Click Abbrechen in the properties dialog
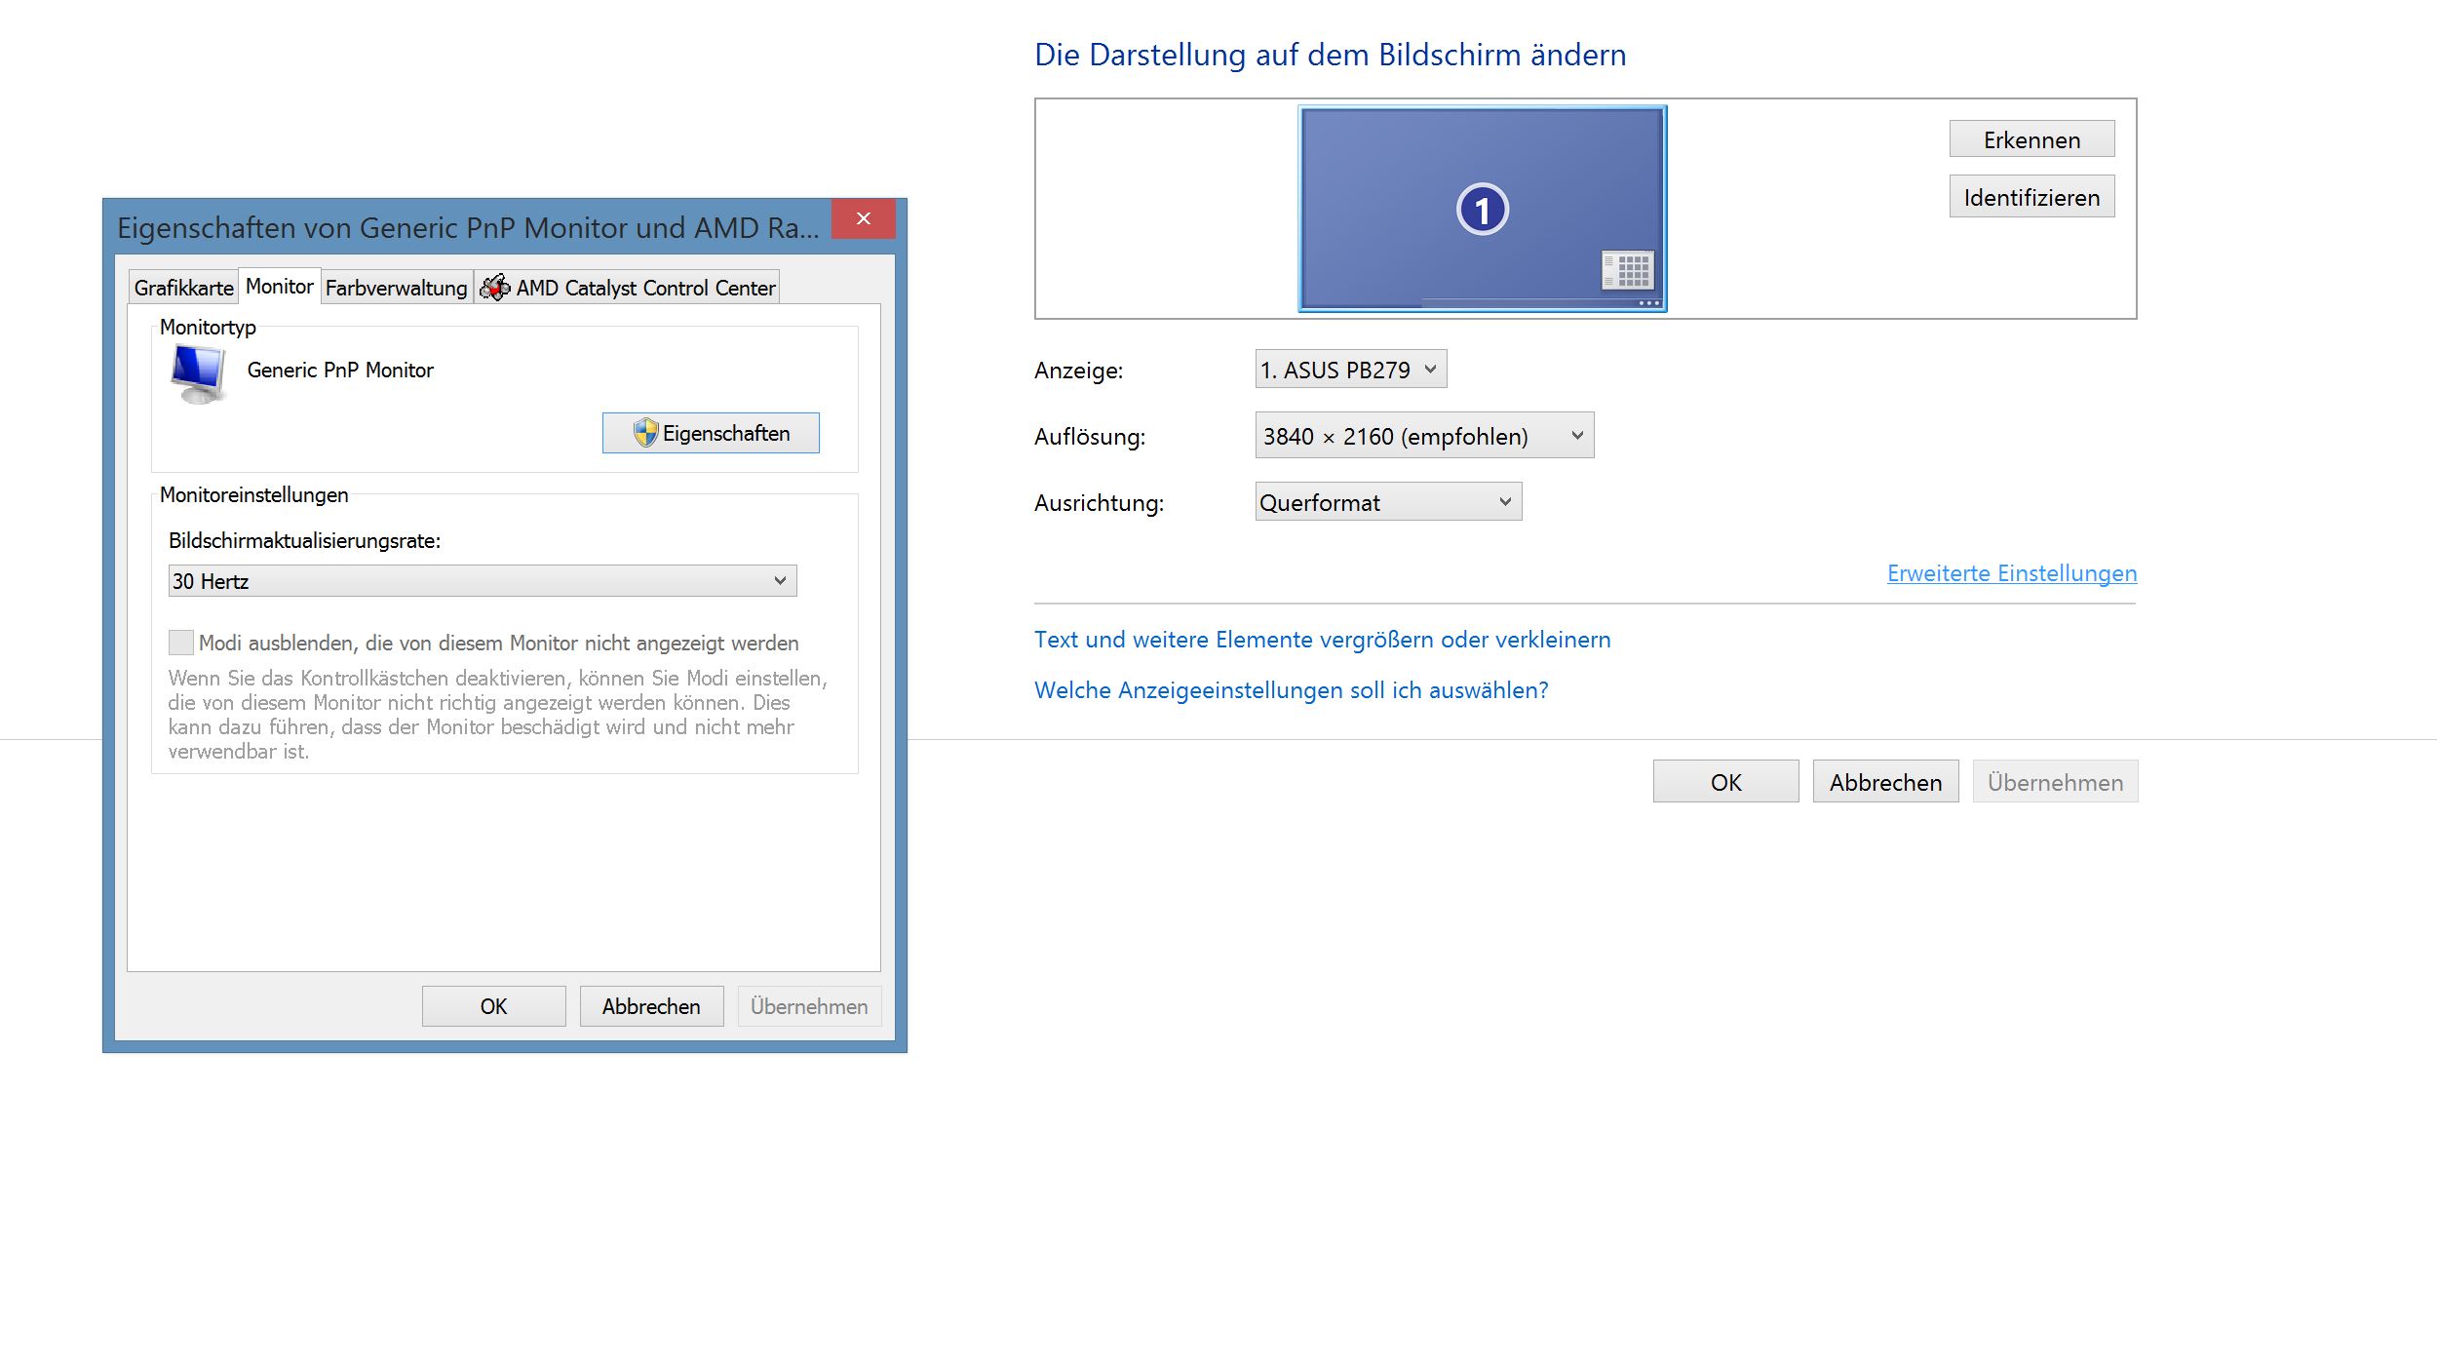The height and width of the screenshot is (1367, 2437). 651,1006
